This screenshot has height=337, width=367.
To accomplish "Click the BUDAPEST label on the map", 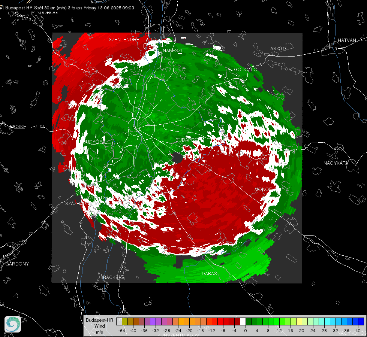I will click(x=187, y=140).
